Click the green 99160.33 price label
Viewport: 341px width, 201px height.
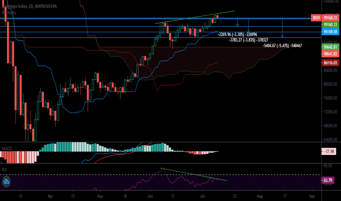coord(330,24)
